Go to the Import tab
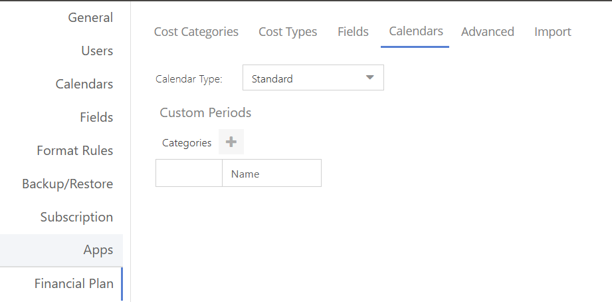 point(553,32)
